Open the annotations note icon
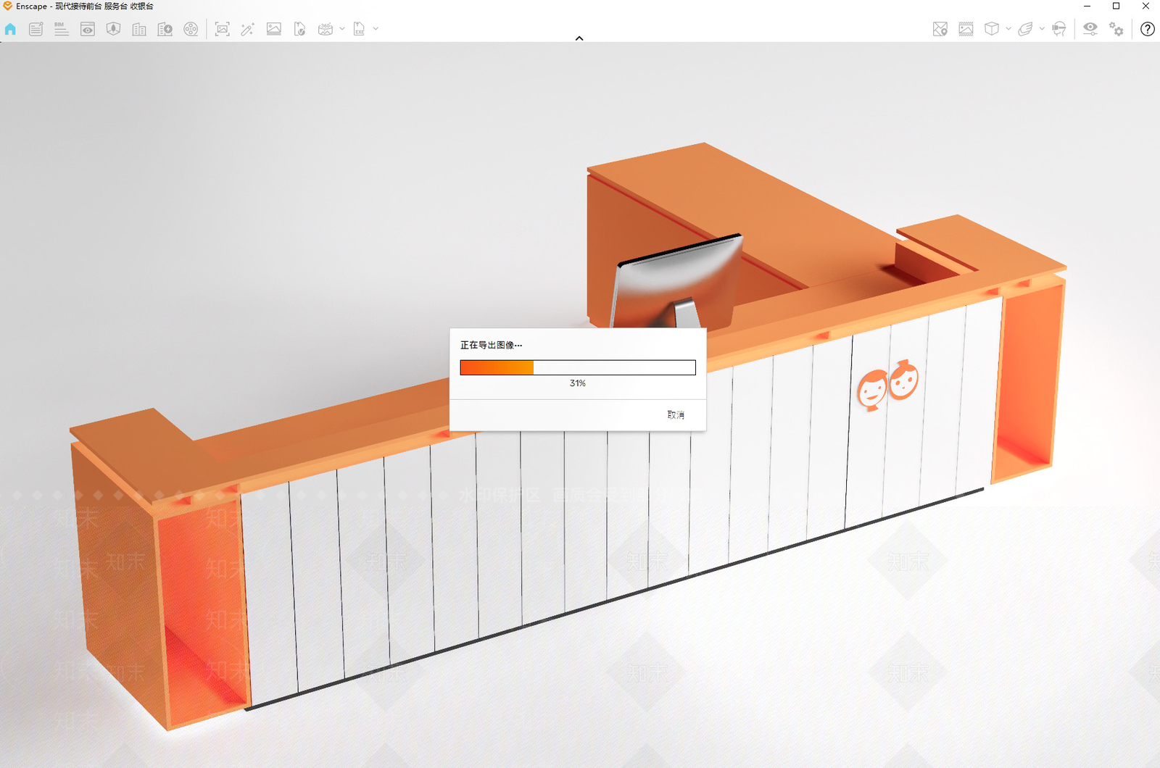 pyautogui.click(x=36, y=29)
